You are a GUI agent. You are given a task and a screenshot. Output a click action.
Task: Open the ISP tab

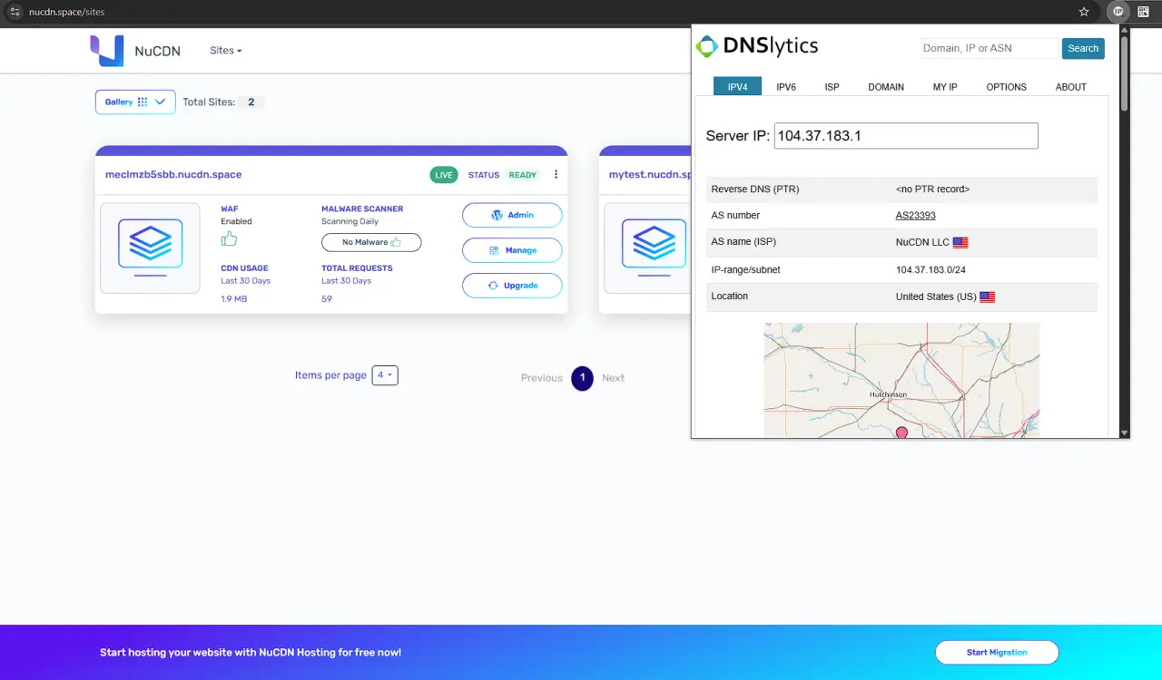(832, 87)
